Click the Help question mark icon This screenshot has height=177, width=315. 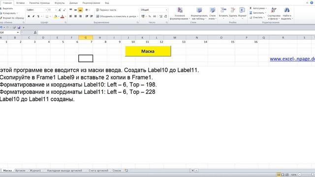pyautogui.click(x=312, y=2)
